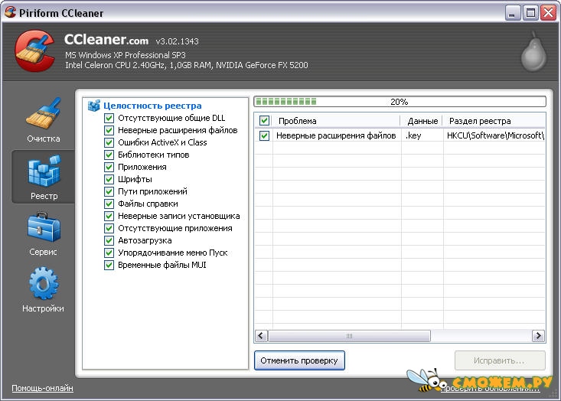This screenshot has height=401, width=561.
Task: Click Отменить проверку button
Action: 299,360
